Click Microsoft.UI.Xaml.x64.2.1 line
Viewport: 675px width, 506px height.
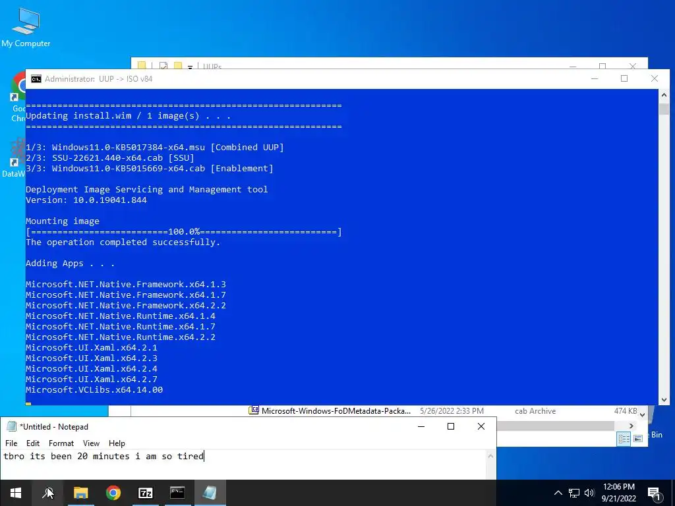[x=91, y=348]
